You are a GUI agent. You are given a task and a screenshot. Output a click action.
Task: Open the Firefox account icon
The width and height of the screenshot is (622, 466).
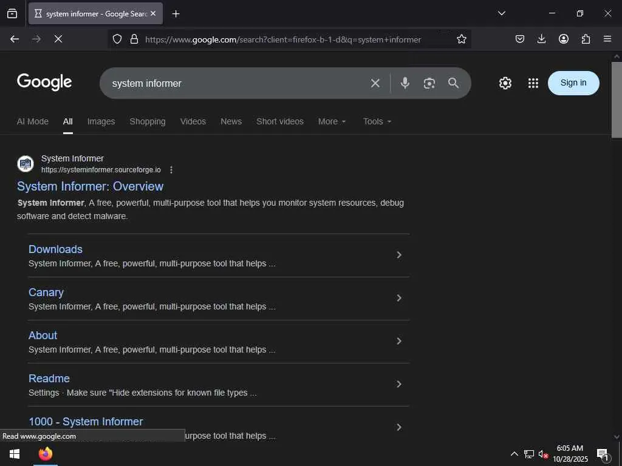point(564,39)
